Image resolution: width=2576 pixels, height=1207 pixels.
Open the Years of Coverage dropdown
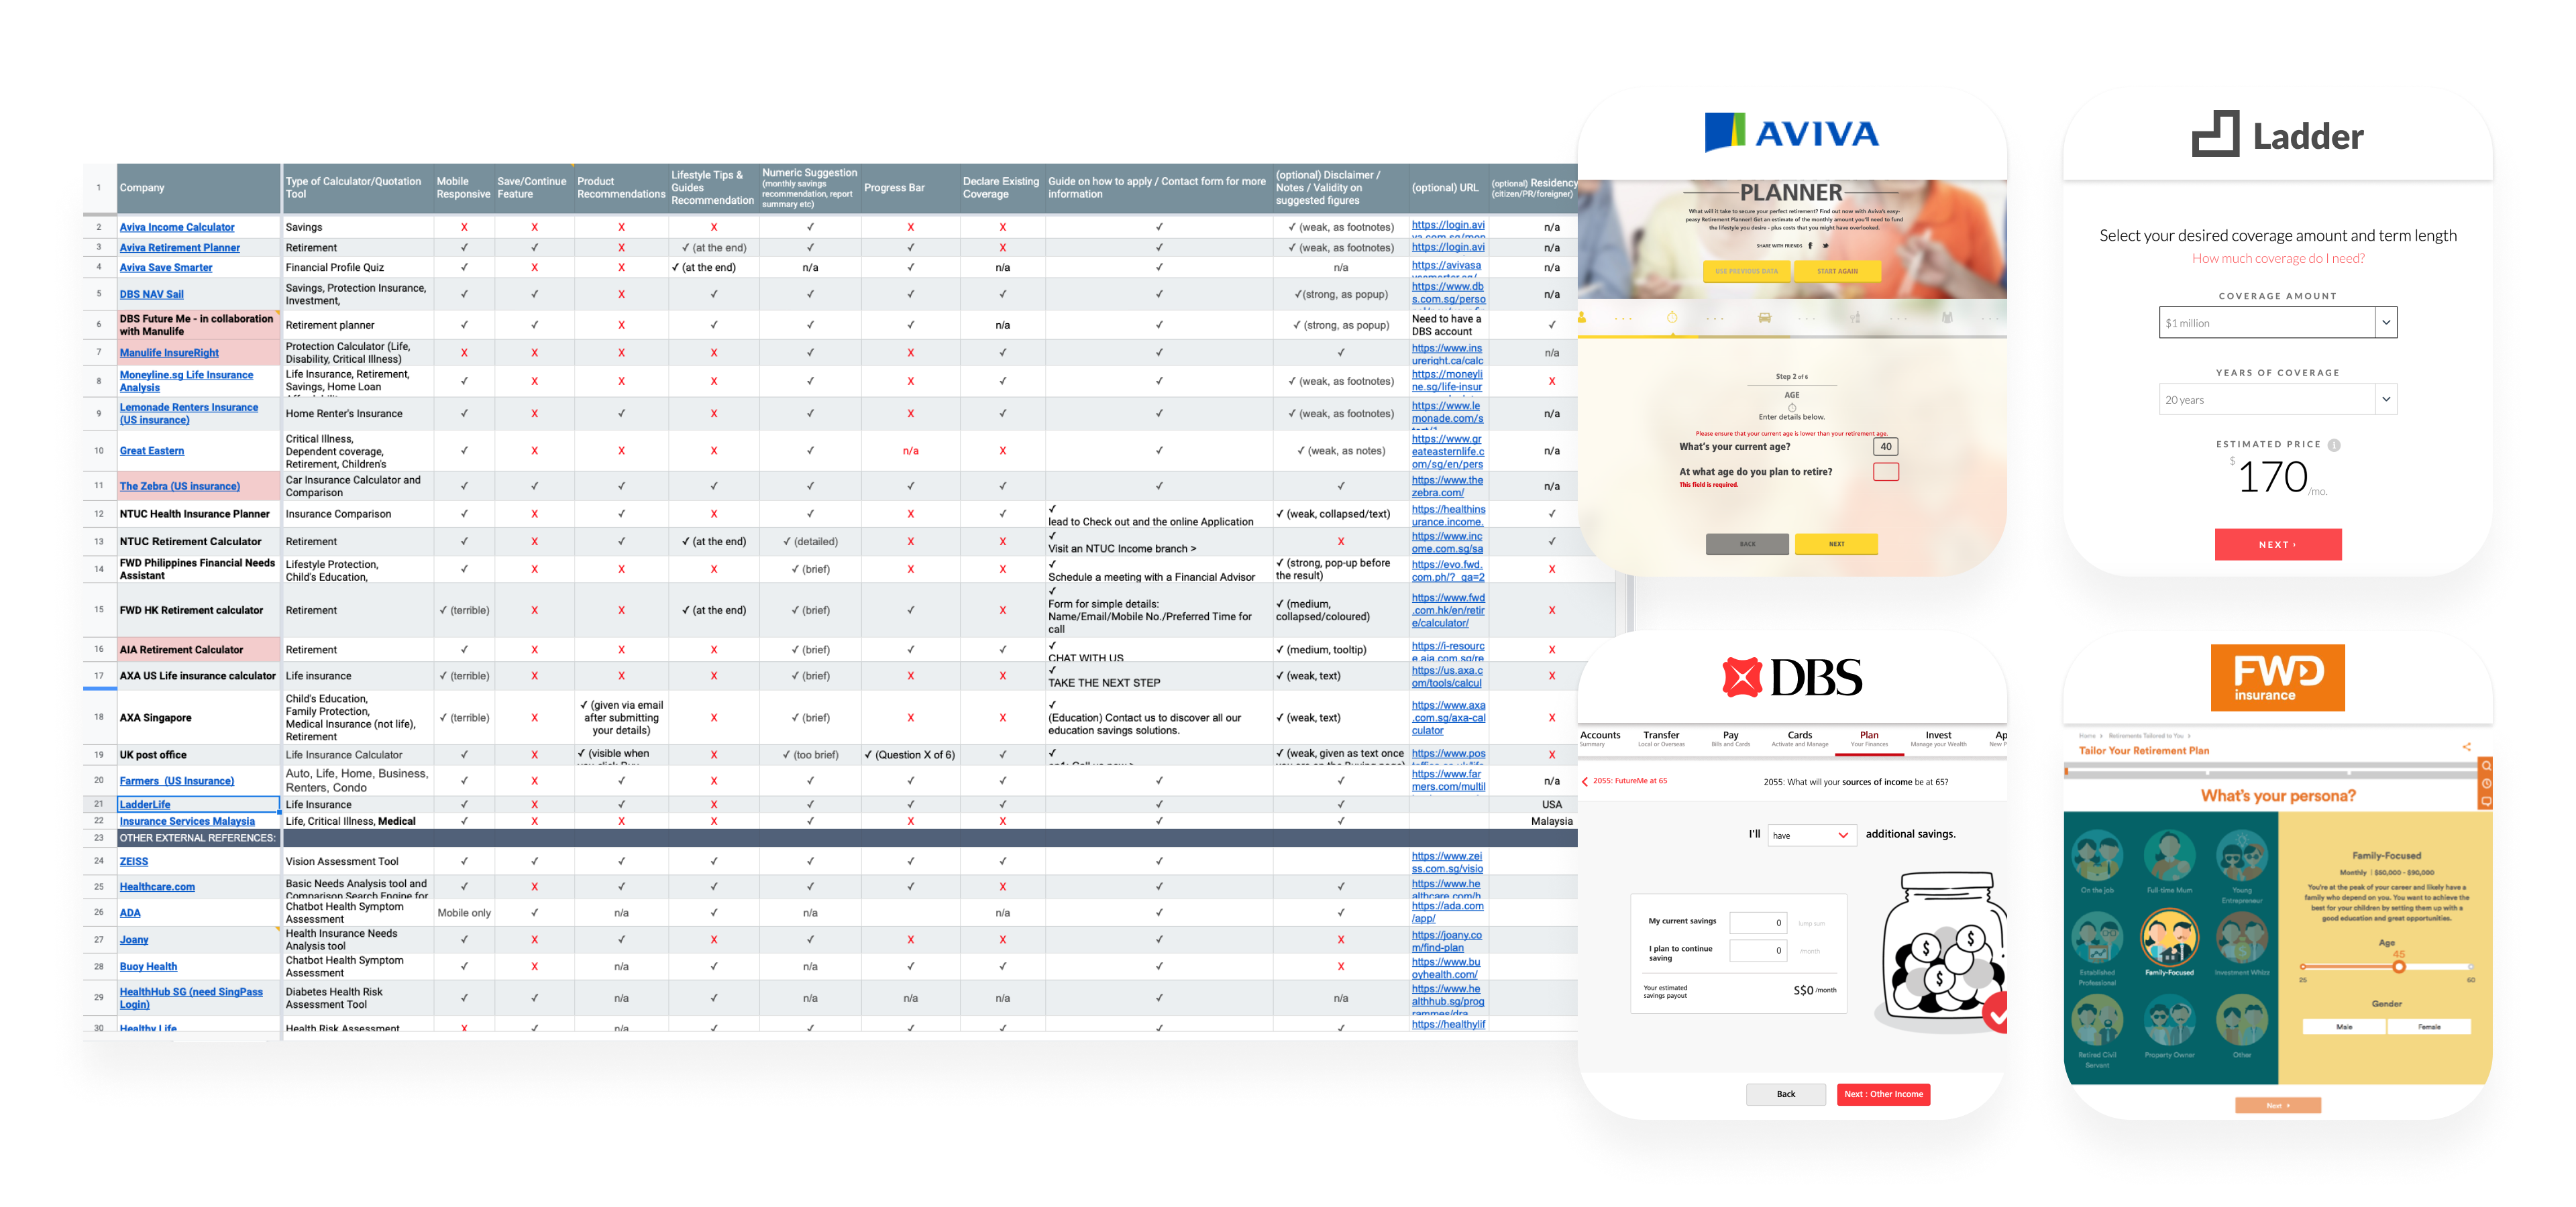pos(2277,400)
